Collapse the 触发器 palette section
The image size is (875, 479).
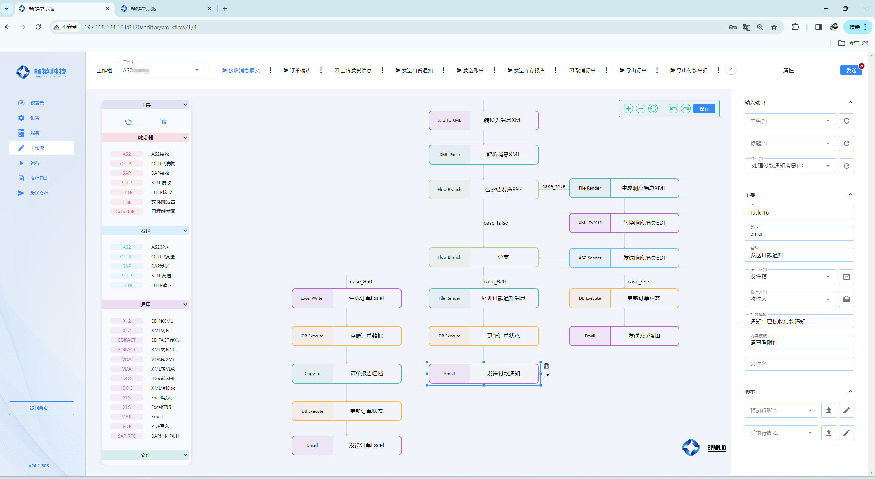[x=185, y=138]
